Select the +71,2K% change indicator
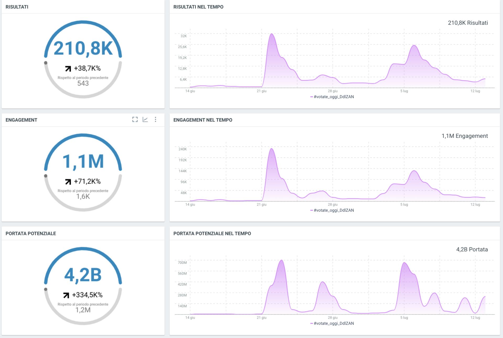This screenshot has width=503, height=338. [83, 181]
